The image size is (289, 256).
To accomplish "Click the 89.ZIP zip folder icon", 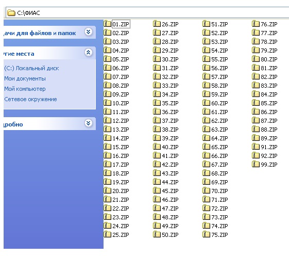I will (256, 138).
